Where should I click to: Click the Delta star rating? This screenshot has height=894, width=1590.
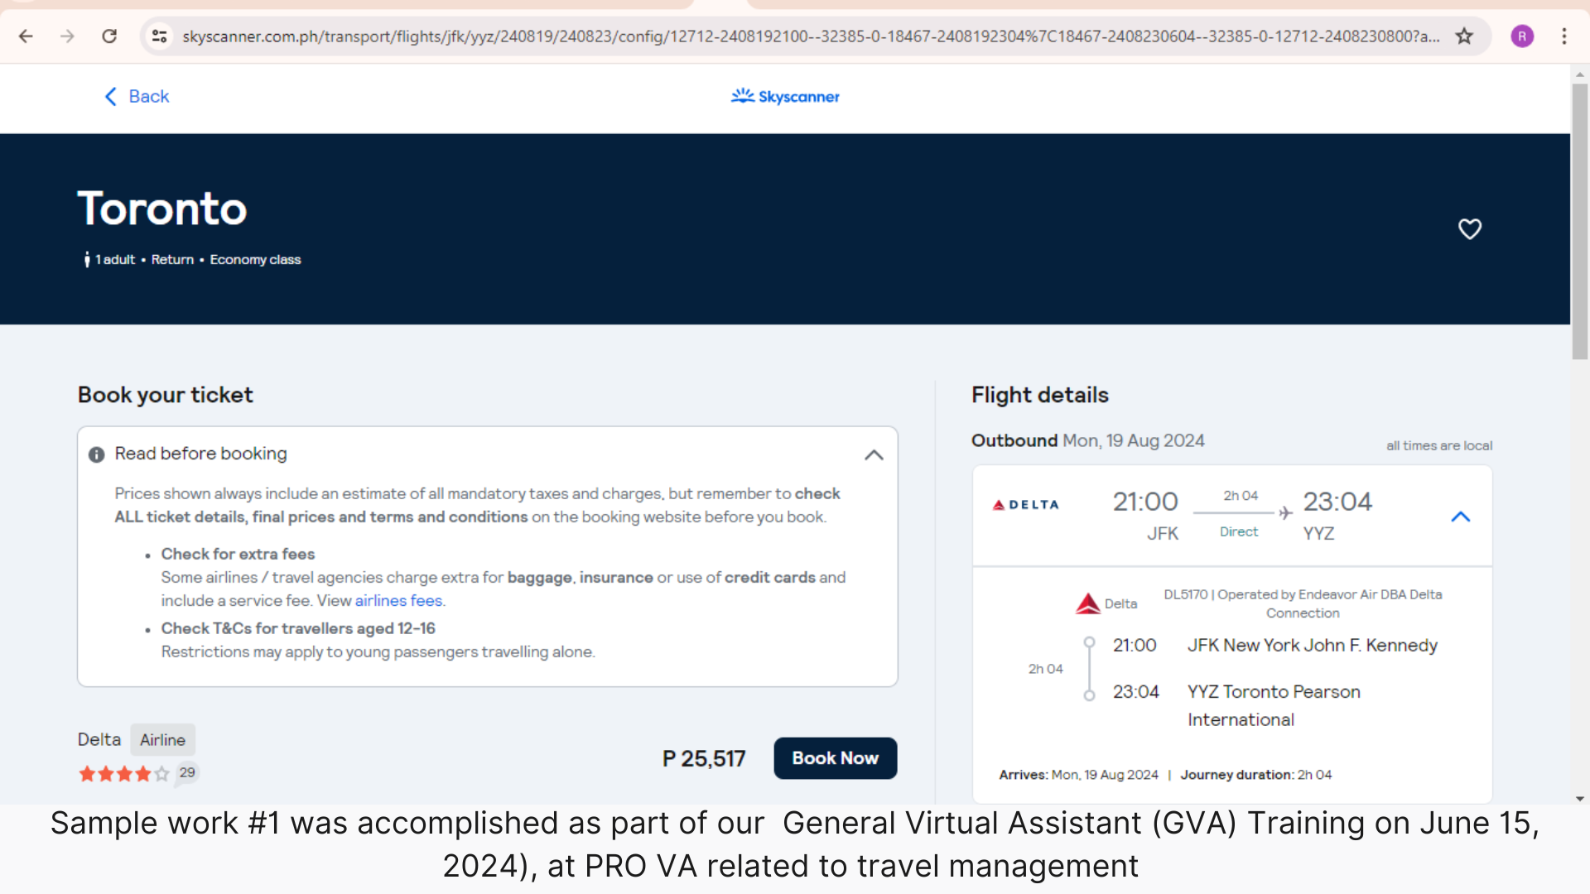(x=123, y=774)
